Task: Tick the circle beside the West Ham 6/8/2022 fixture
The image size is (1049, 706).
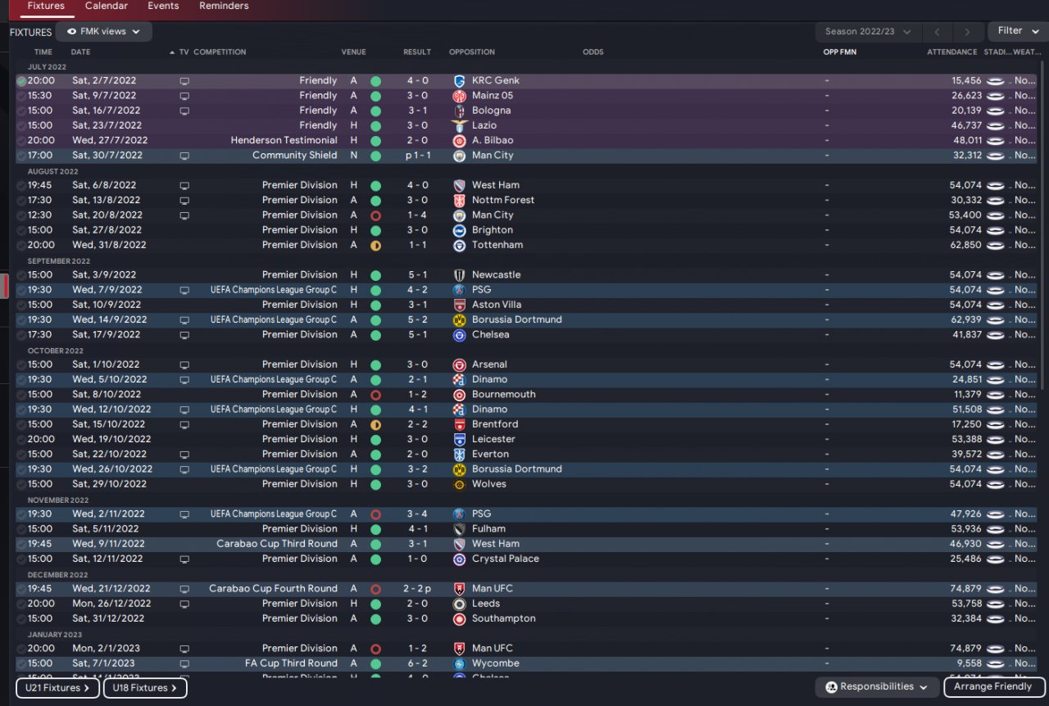Action: tap(21, 186)
